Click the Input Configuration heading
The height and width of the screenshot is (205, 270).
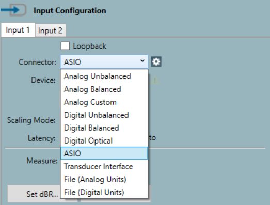(70, 11)
